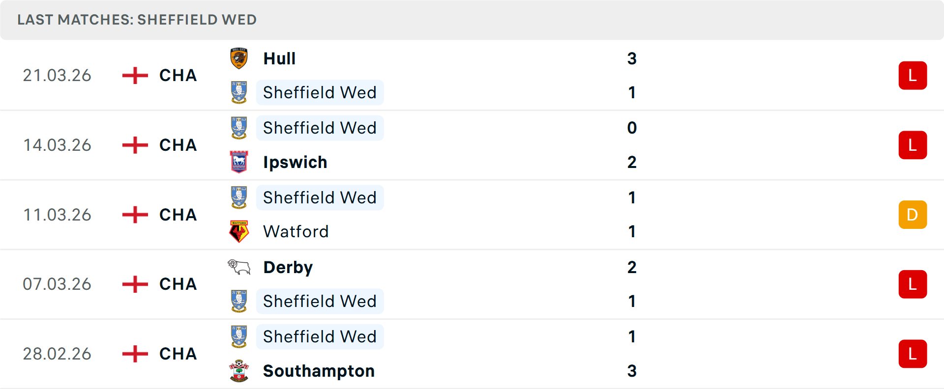Image resolution: width=944 pixels, height=389 pixels.
Task: Select the L badge on the Ipswich match row
Action: tap(913, 145)
